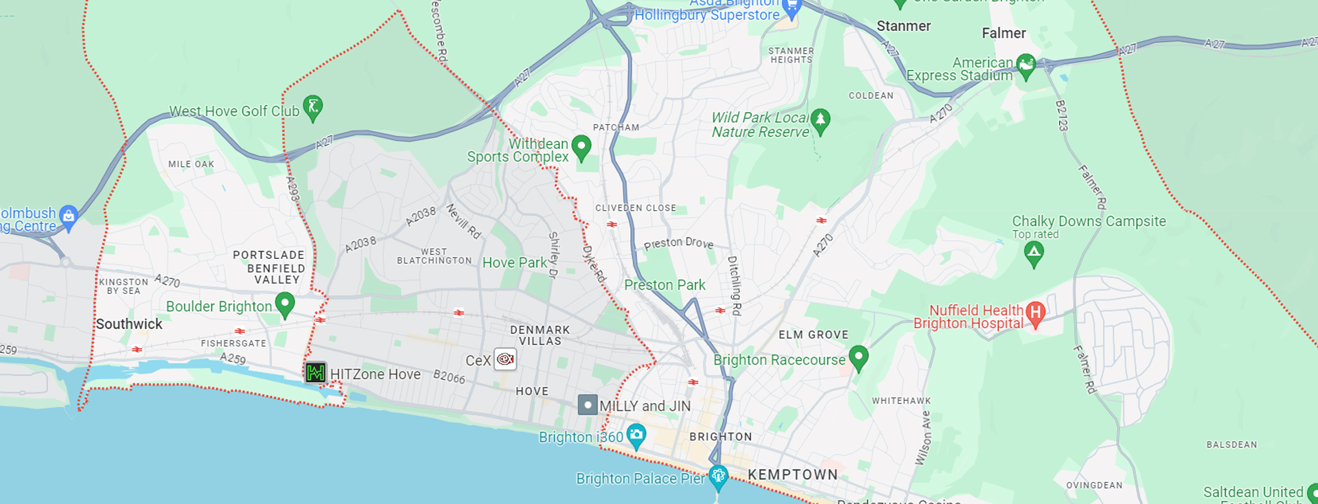Select the Boulder Brighton marker
The width and height of the screenshot is (1318, 504).
(285, 305)
